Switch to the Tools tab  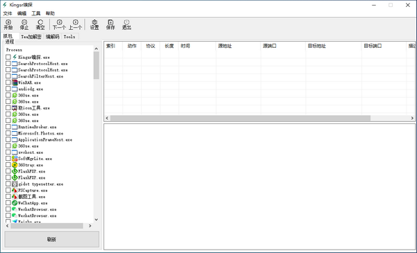click(x=69, y=37)
